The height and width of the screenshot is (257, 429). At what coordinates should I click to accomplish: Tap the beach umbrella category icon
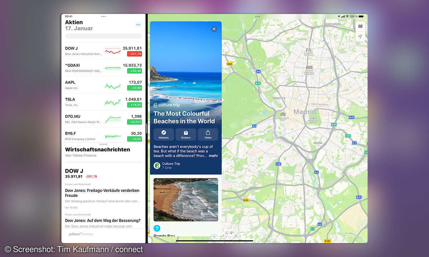[x=157, y=228]
